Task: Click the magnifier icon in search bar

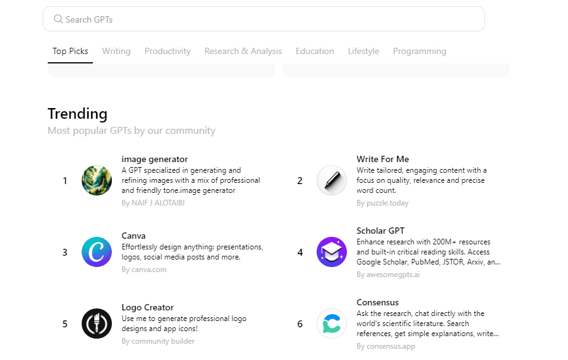Action: (x=58, y=19)
